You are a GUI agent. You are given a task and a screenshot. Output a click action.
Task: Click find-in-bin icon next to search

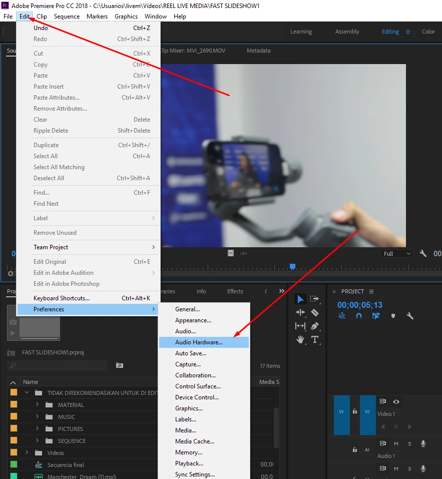click(120, 365)
